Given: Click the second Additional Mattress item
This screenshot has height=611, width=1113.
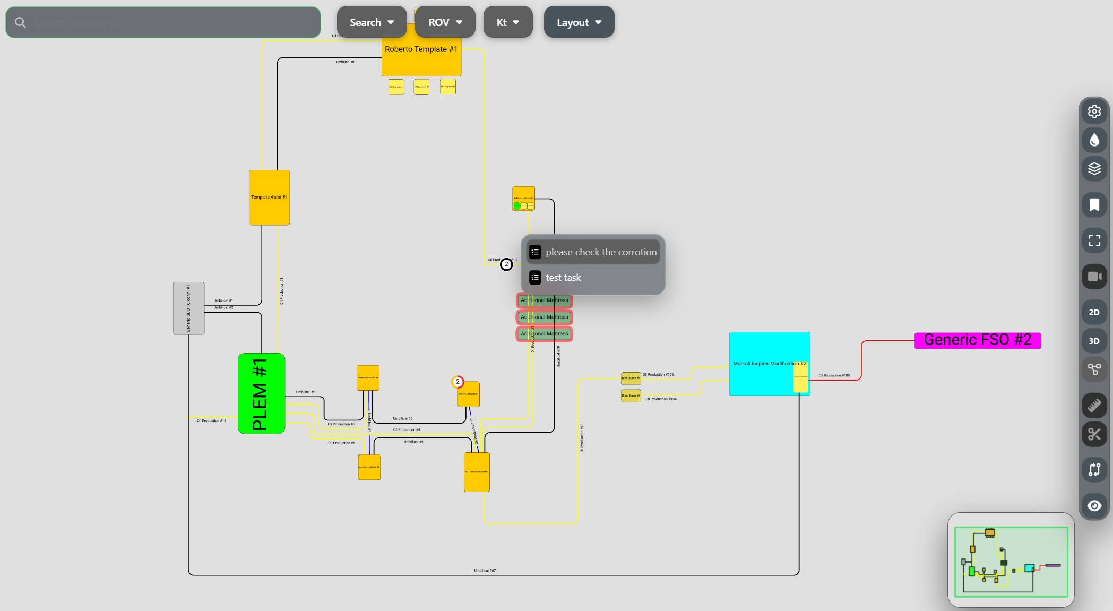Looking at the screenshot, I should pyautogui.click(x=544, y=317).
